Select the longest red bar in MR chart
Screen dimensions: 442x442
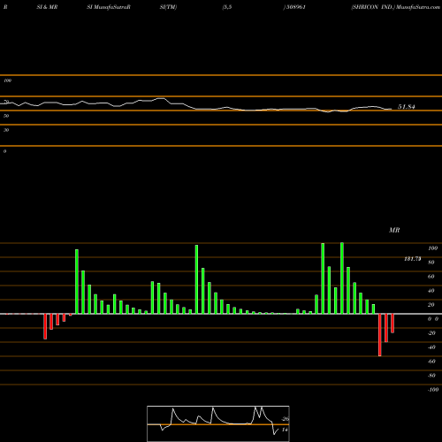click(x=380, y=335)
